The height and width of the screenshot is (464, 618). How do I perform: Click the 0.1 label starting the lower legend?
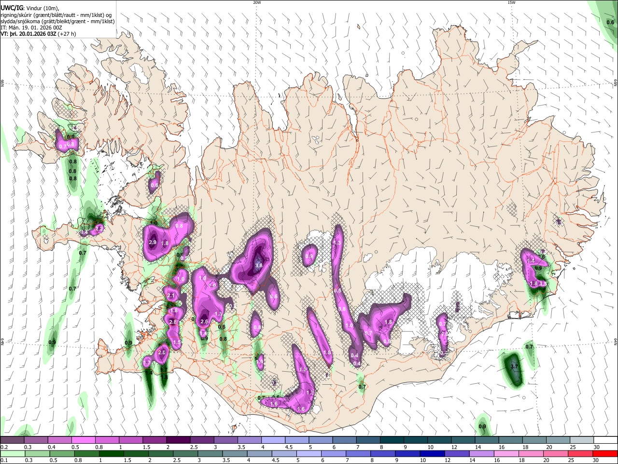(4, 461)
